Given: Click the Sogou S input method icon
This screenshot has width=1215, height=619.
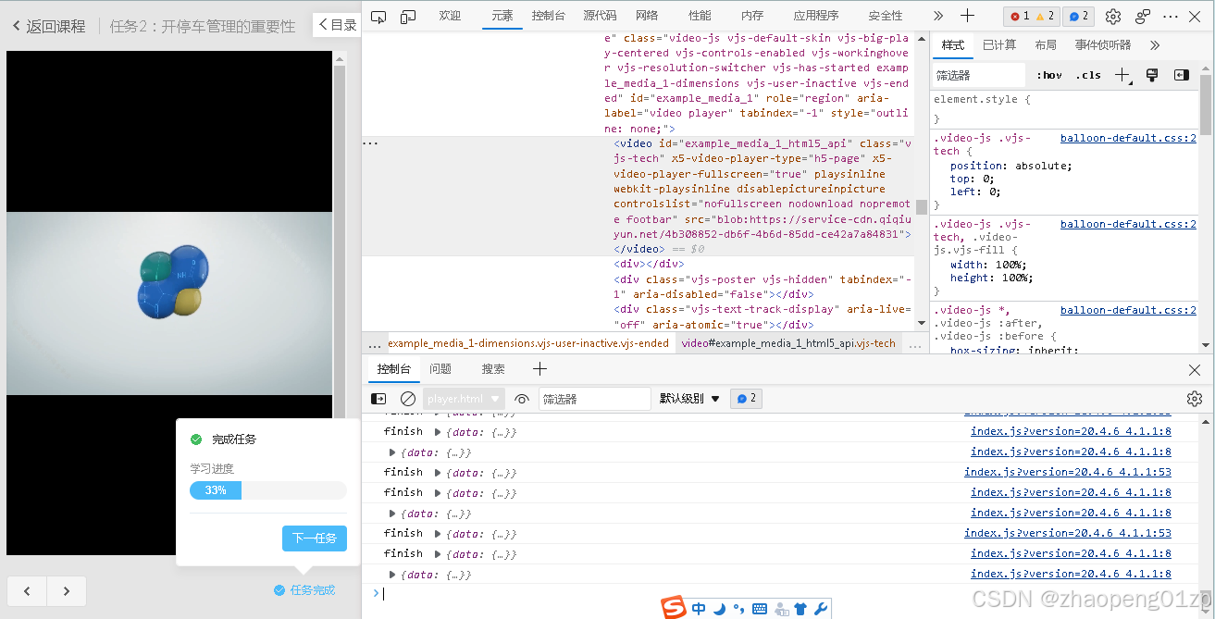Looking at the screenshot, I should coord(674,608).
